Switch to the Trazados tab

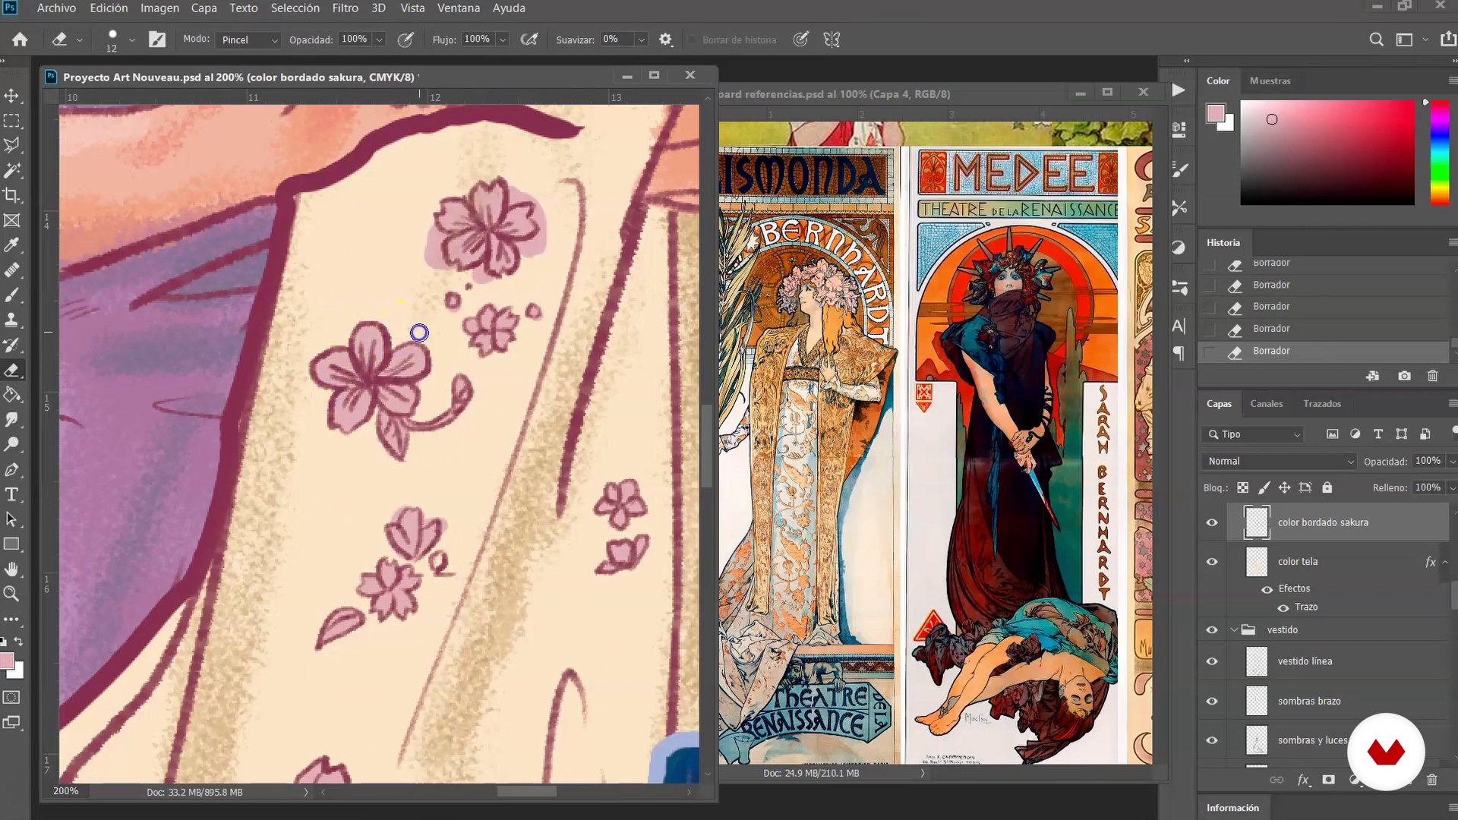click(1322, 403)
